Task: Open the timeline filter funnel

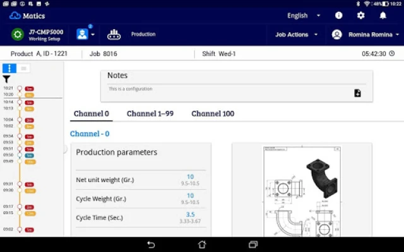Action: coord(6,79)
